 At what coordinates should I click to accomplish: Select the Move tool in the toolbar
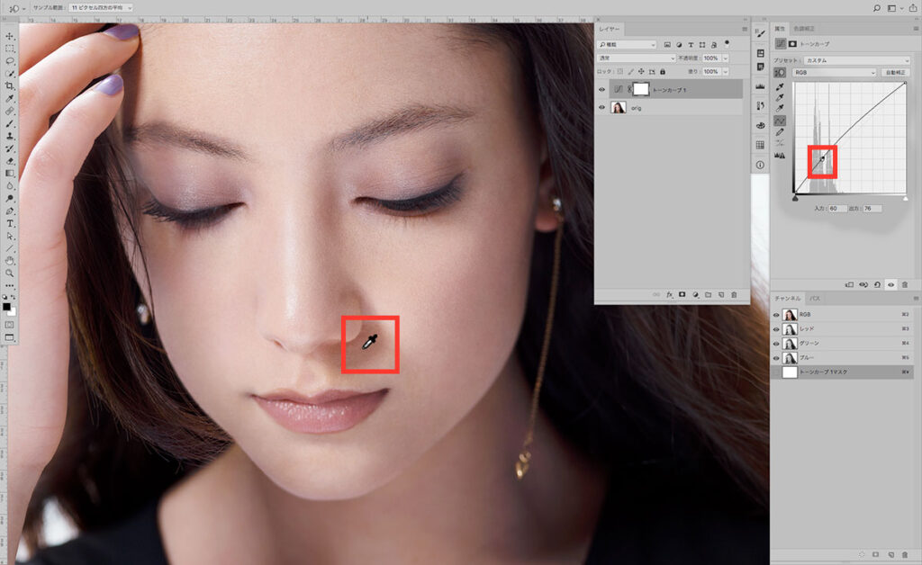point(10,36)
